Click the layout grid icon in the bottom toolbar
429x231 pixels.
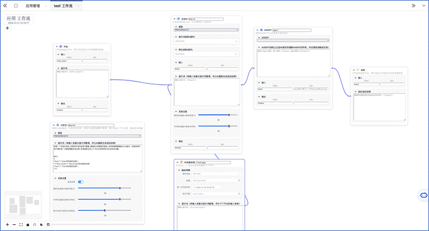48,224
